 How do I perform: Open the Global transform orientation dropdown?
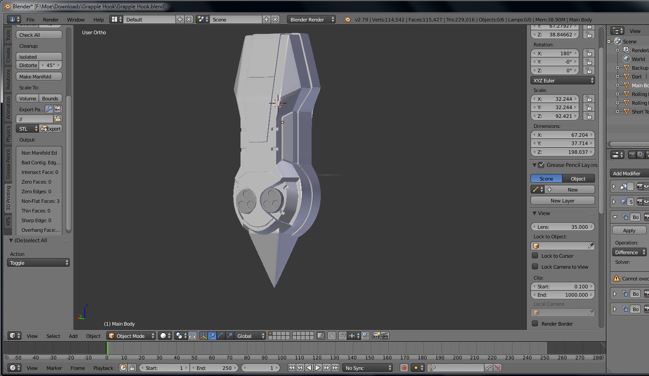(x=250, y=336)
